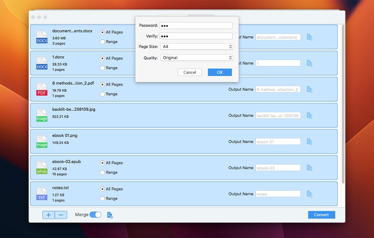Select Range option for ebook-02.epub
This screenshot has width=374, height=238.
point(102,172)
